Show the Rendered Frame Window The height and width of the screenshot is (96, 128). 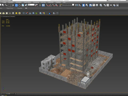tap(108, 5)
